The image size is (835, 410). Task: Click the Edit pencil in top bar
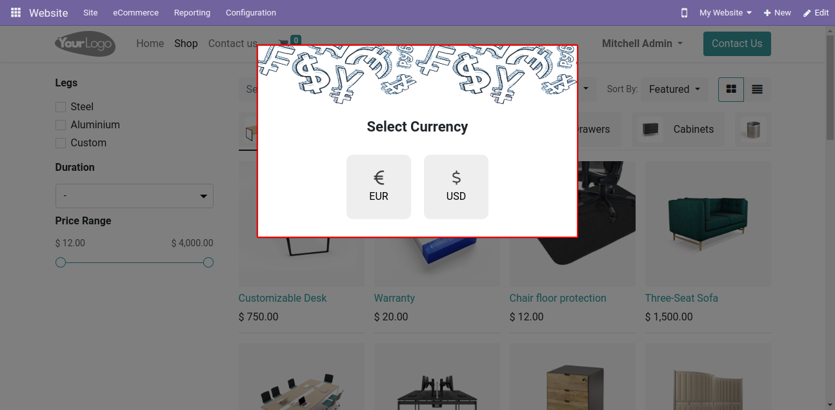(x=816, y=13)
